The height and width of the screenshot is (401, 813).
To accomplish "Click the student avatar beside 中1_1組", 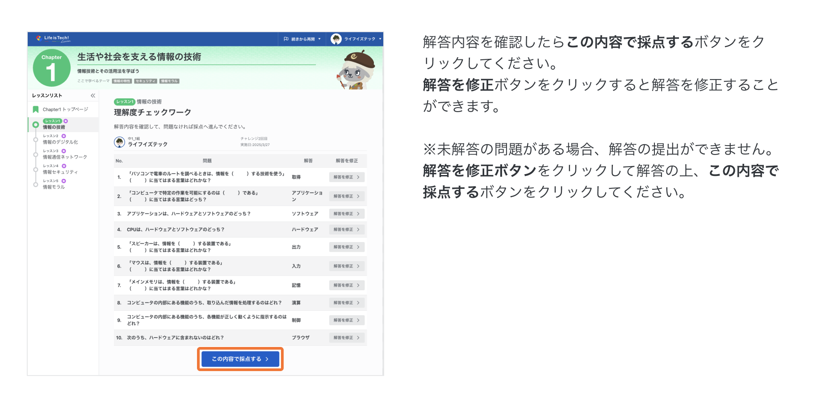I will 119,142.
